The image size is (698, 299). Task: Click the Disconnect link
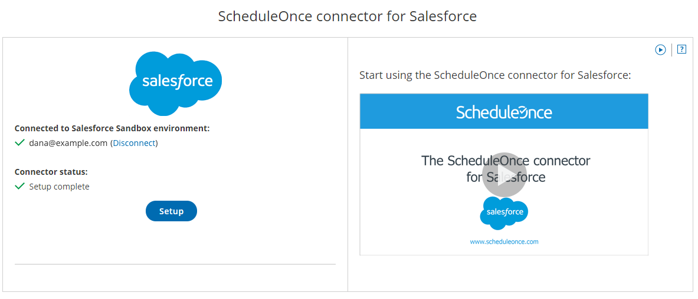(x=135, y=143)
